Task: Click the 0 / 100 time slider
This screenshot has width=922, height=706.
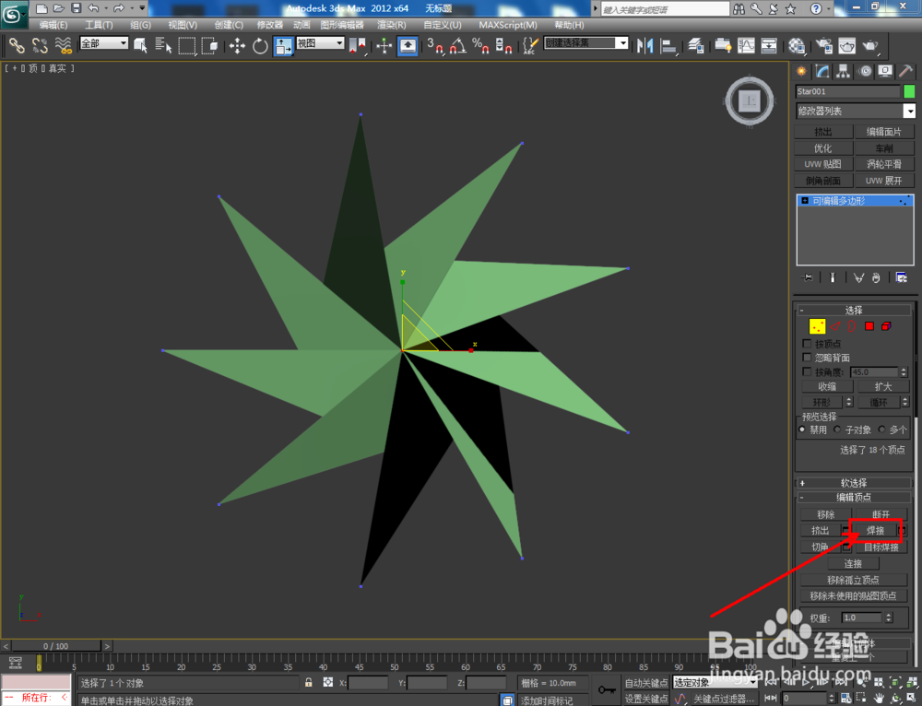Action: coord(56,646)
